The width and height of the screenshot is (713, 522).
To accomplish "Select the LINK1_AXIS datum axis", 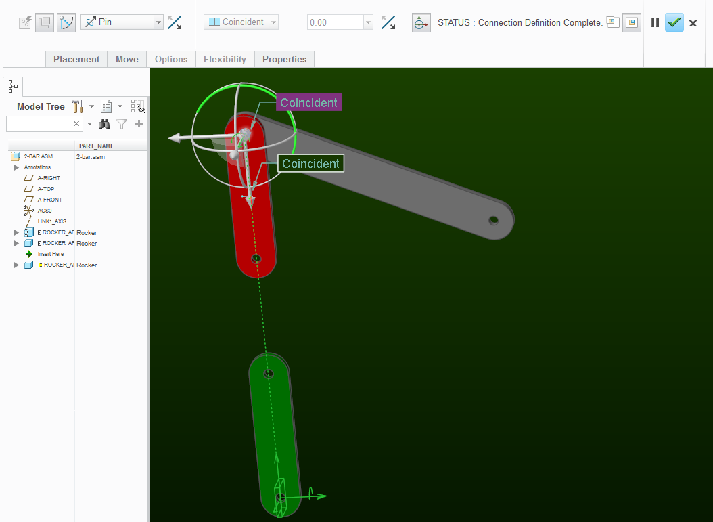I will pyautogui.click(x=52, y=221).
